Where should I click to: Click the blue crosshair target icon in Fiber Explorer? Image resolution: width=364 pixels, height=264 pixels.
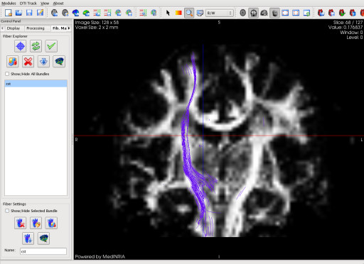click(21, 46)
